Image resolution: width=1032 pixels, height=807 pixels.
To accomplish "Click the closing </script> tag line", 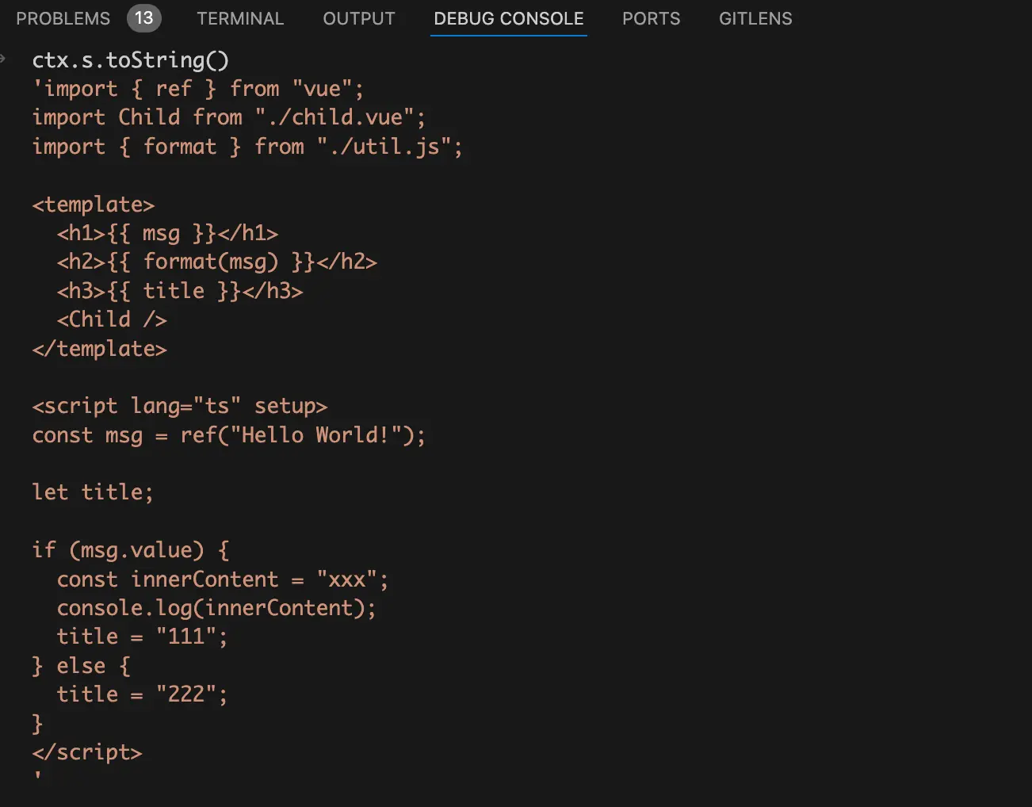I will [x=87, y=752].
